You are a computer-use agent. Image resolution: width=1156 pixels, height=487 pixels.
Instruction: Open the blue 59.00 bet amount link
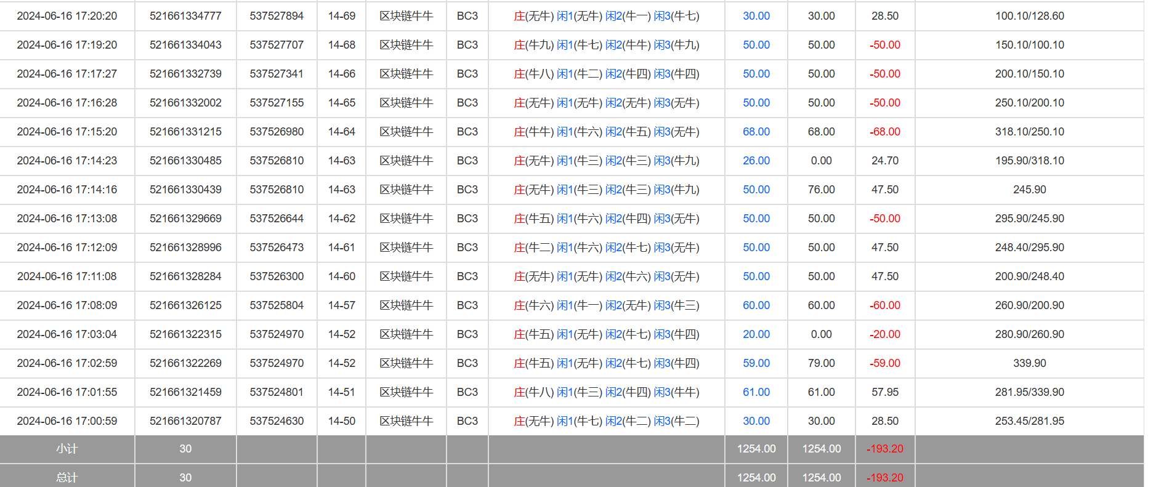[756, 363]
